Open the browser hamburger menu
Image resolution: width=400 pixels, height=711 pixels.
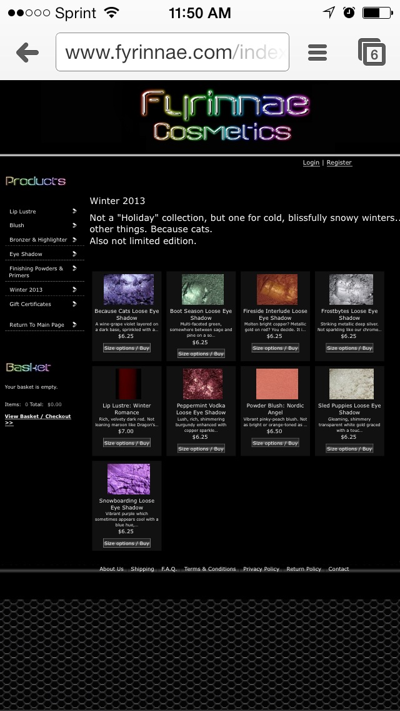coord(317,53)
